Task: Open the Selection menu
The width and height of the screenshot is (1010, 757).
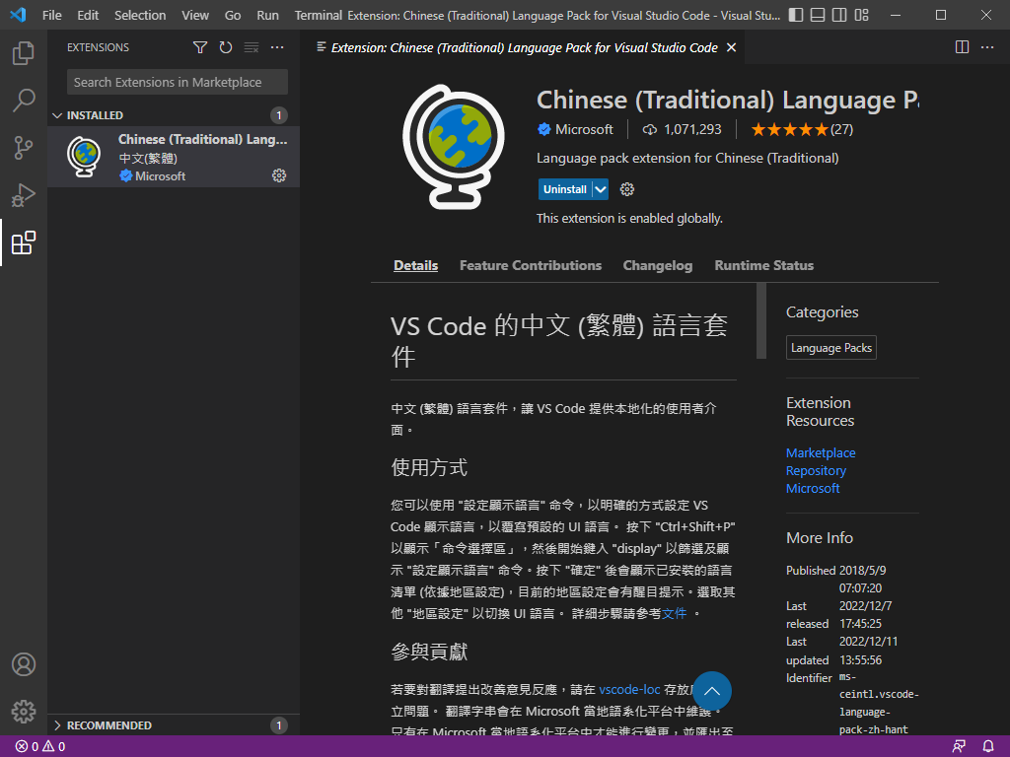Action: pyautogui.click(x=140, y=15)
